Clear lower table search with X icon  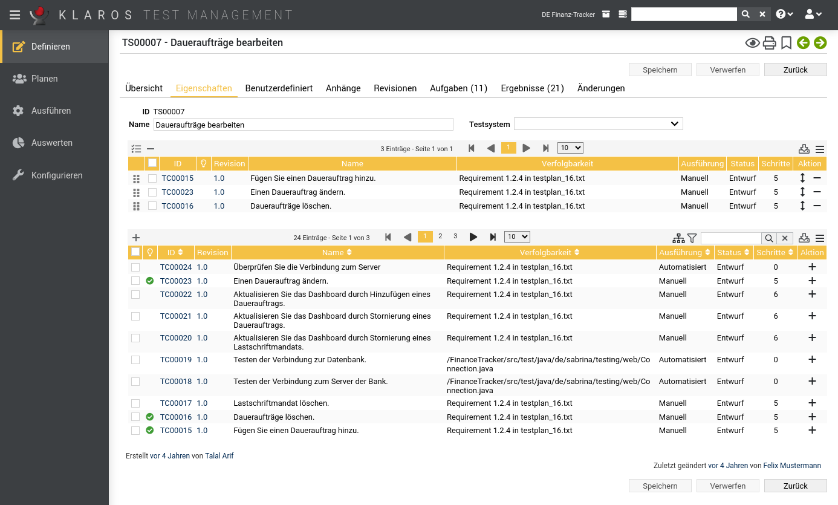click(x=784, y=238)
